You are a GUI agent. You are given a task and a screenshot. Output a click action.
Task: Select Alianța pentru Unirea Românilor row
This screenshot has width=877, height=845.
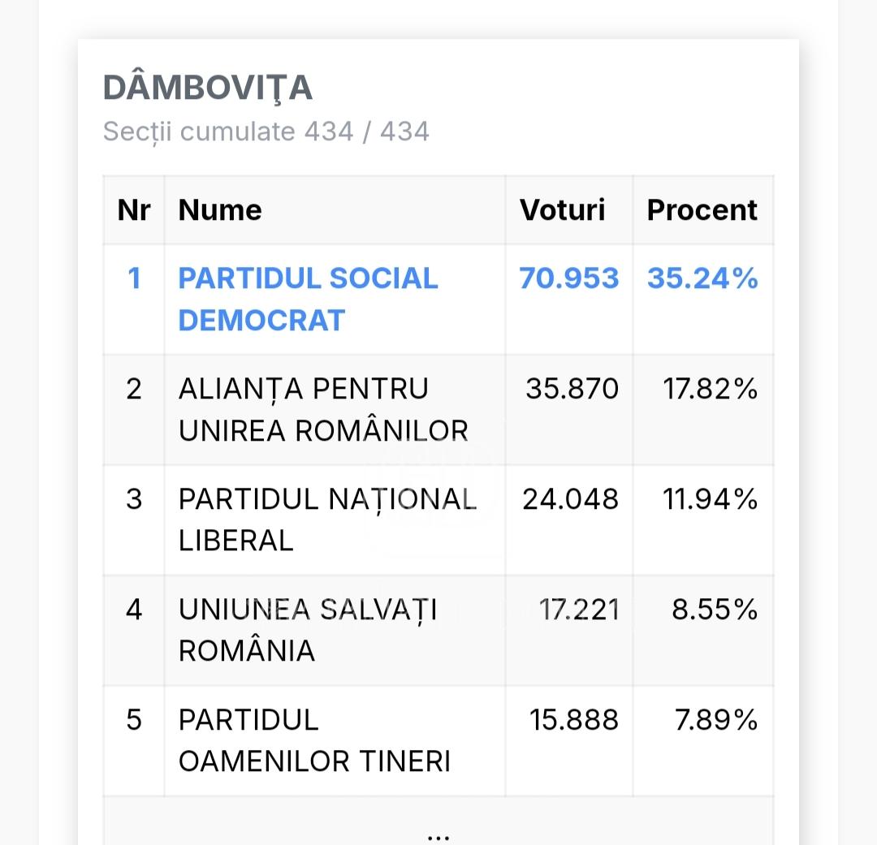(438, 410)
